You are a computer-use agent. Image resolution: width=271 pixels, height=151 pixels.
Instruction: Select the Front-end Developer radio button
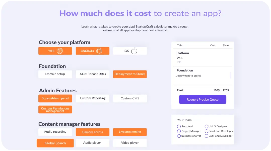207,131
